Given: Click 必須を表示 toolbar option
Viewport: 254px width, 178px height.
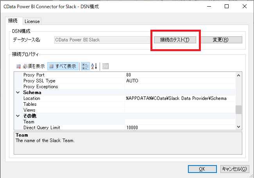Looking at the screenshot, I should point(30,66).
